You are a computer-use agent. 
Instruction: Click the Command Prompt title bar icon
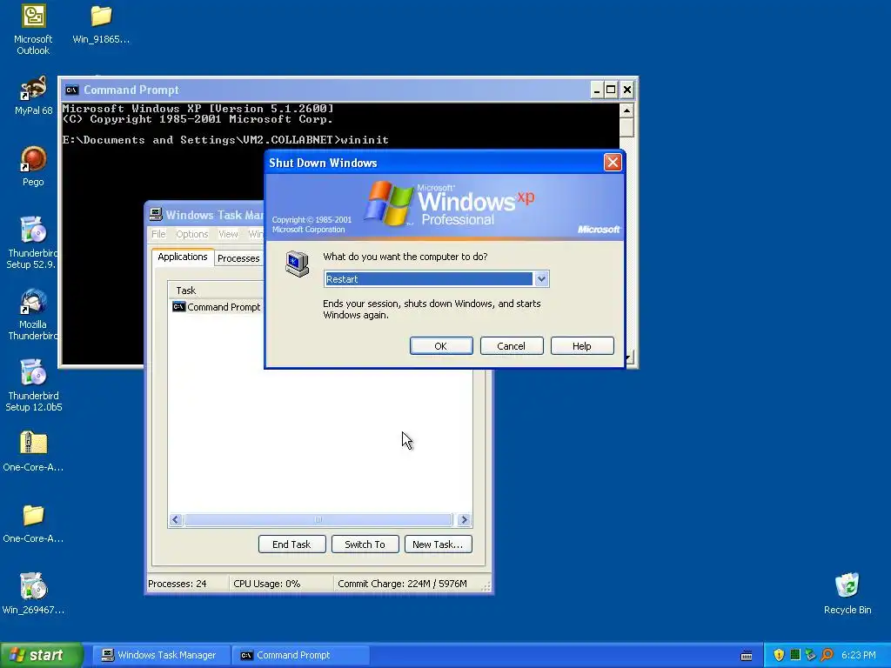click(x=71, y=90)
